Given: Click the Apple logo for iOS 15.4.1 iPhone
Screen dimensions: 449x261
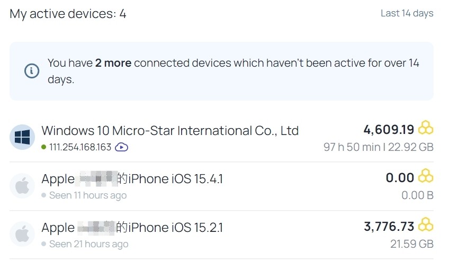Looking at the screenshot, I should (x=22, y=186).
